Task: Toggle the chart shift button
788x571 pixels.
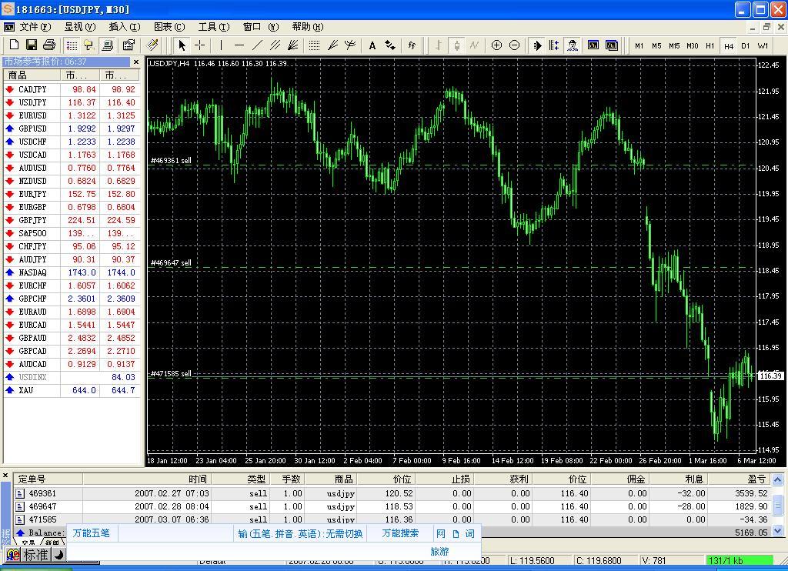Action: coord(554,45)
